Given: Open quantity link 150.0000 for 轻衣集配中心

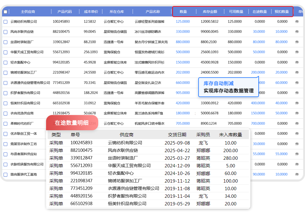Looking at the screenshot, I should coord(183,62).
